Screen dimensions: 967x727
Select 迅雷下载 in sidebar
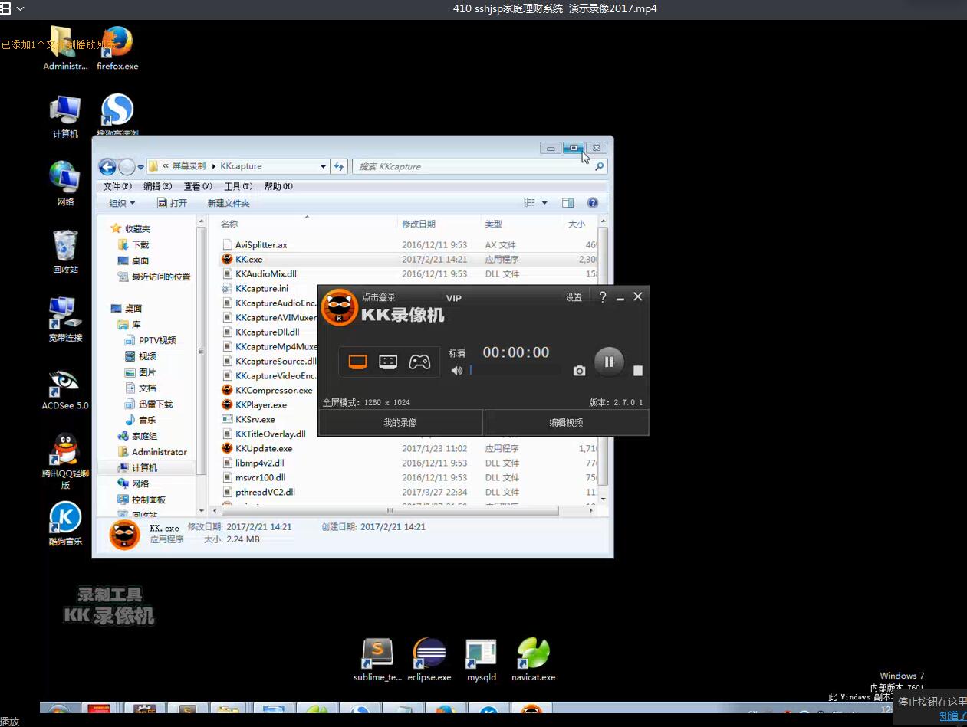[x=156, y=404]
